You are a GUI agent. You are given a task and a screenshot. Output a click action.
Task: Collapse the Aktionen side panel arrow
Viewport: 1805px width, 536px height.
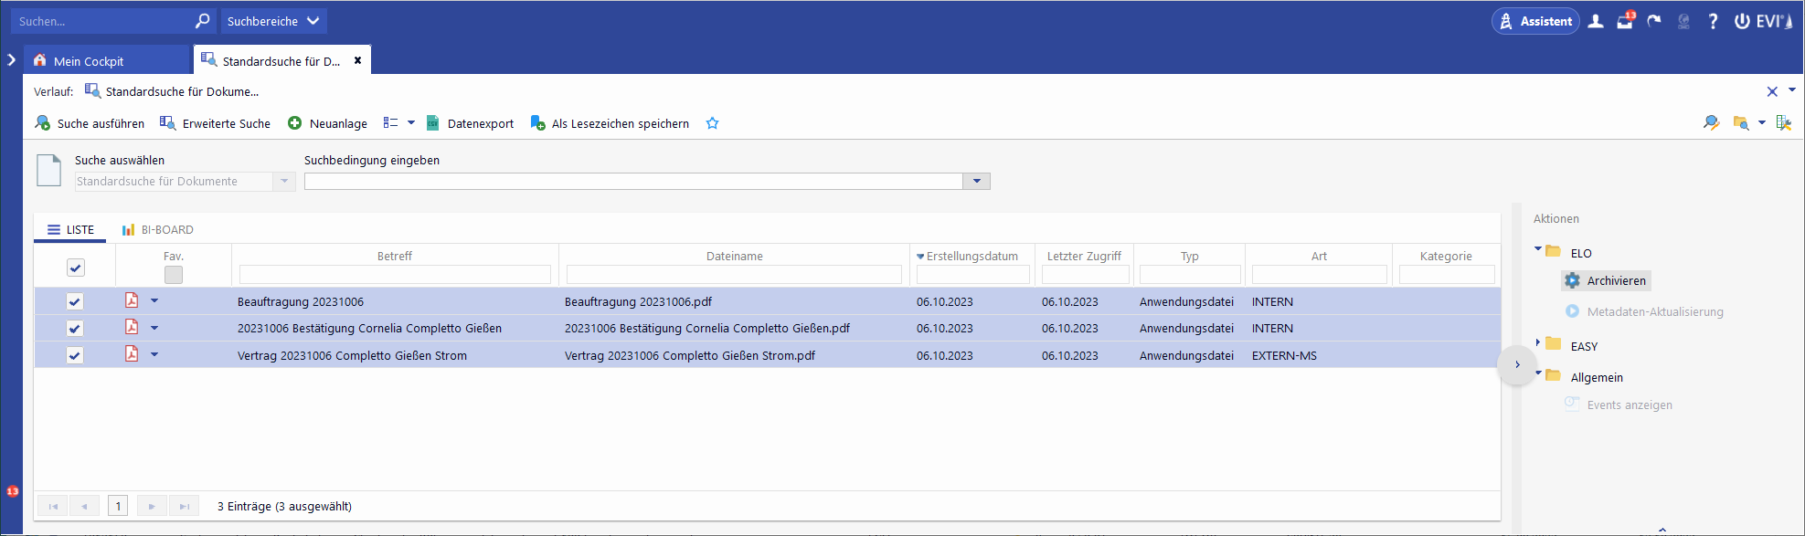click(x=1517, y=365)
